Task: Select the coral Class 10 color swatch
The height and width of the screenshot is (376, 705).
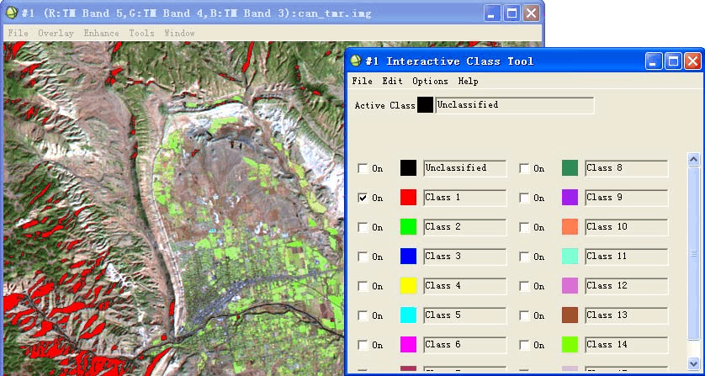Action: click(570, 226)
